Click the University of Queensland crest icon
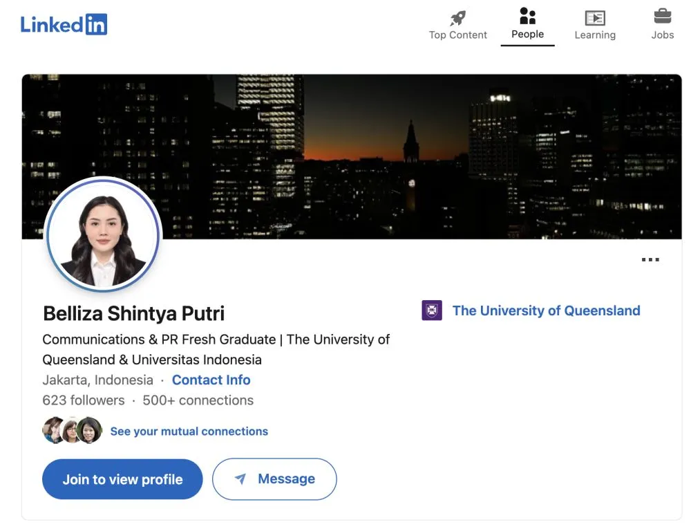This screenshot has width=691, height=529. [432, 310]
